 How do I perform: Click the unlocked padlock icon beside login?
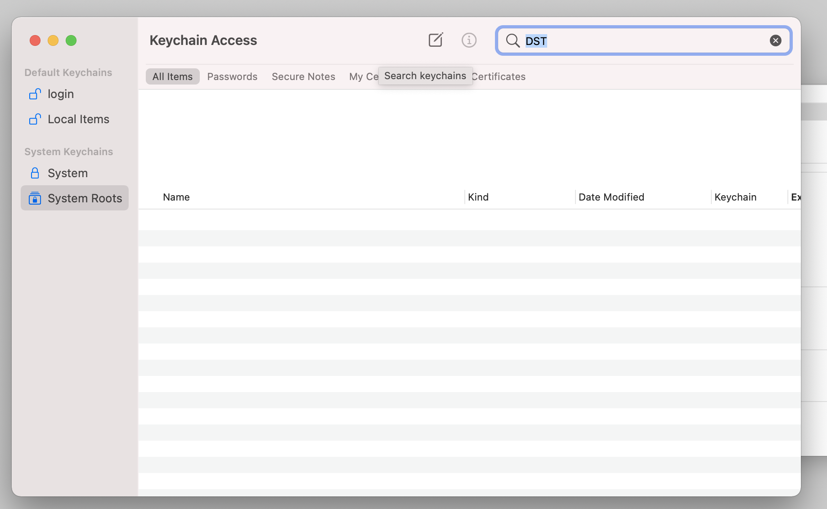pos(35,94)
